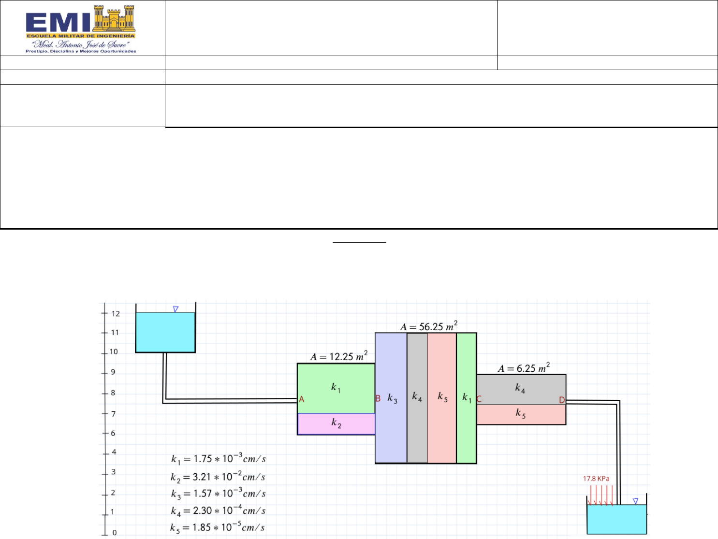
Task: Click the k5 = 1.85 * 10⁻⁵ cm/s value
Action: [x=218, y=527]
